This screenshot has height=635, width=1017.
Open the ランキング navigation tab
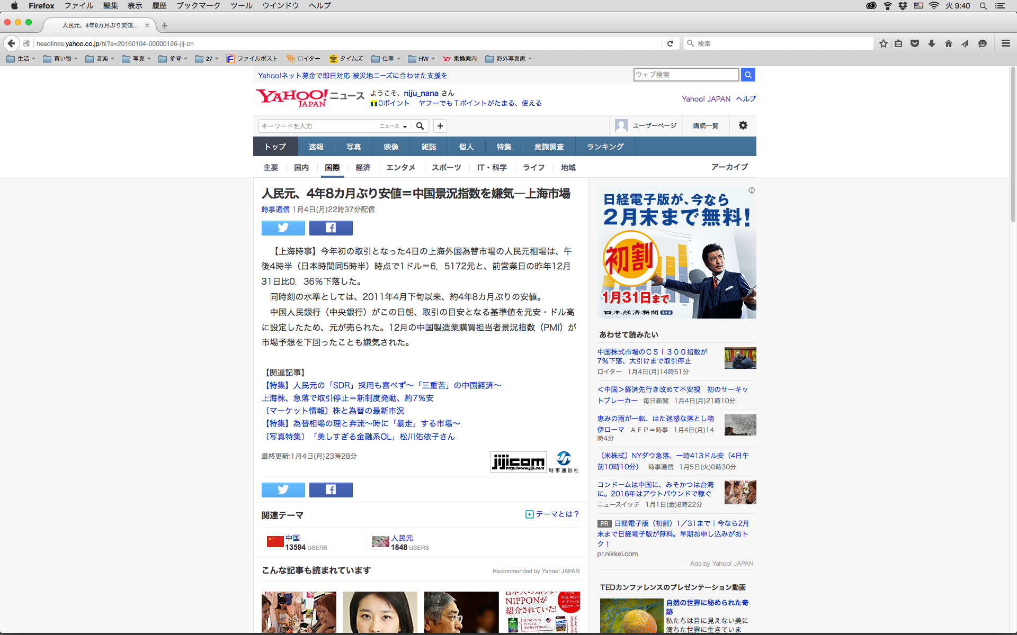tap(605, 147)
